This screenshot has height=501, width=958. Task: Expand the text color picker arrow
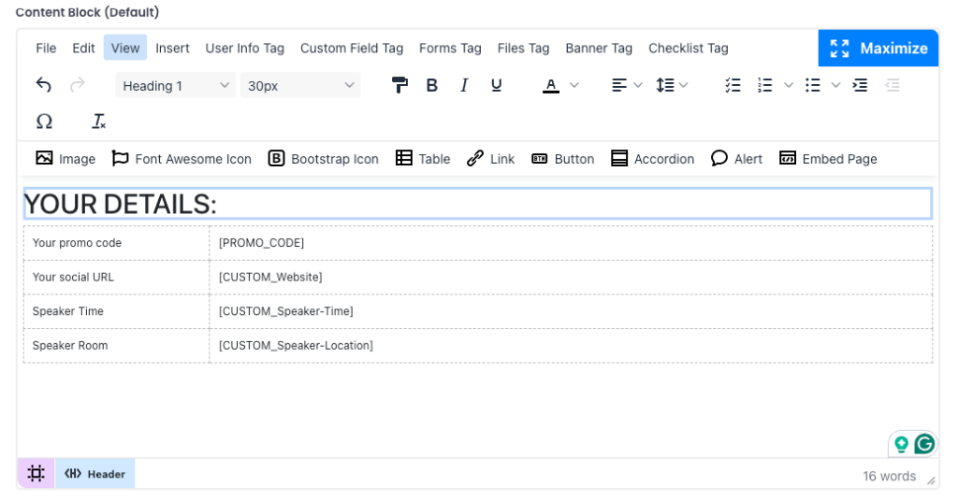pos(574,85)
